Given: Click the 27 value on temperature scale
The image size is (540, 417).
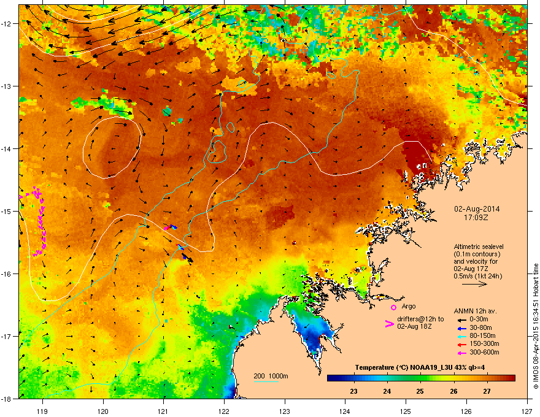Looking at the screenshot, I should point(487,391).
